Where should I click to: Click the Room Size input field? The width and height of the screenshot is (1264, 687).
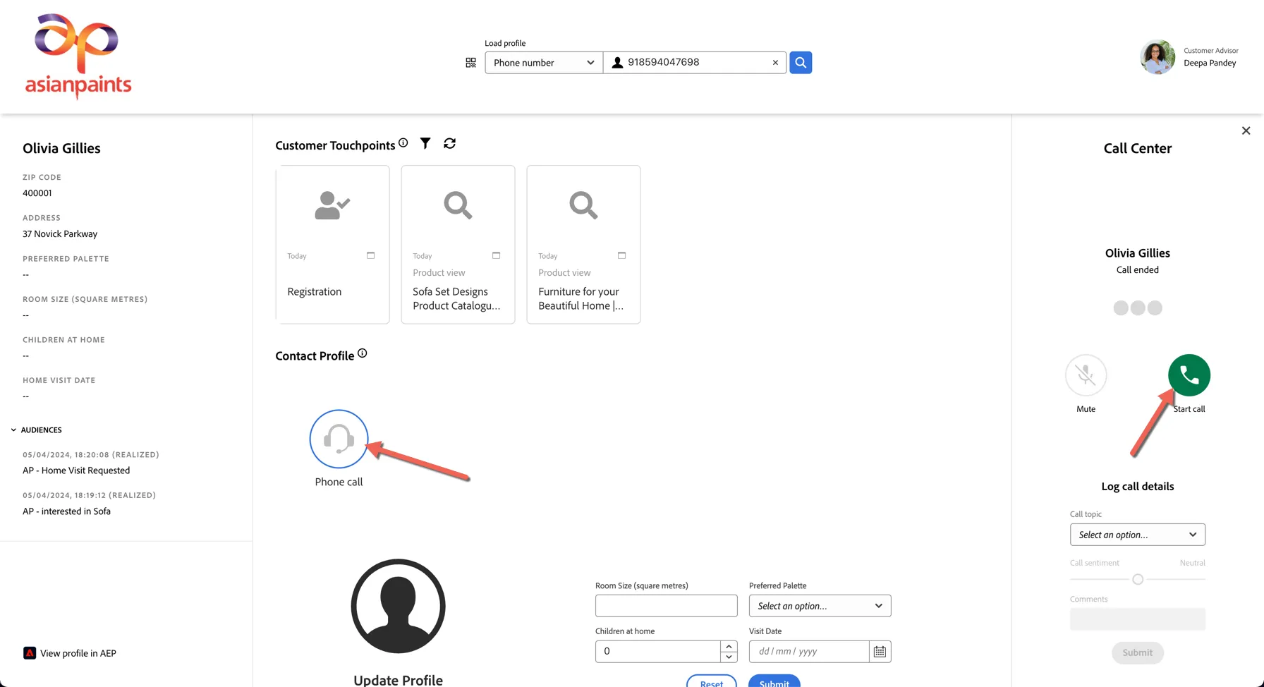click(666, 606)
